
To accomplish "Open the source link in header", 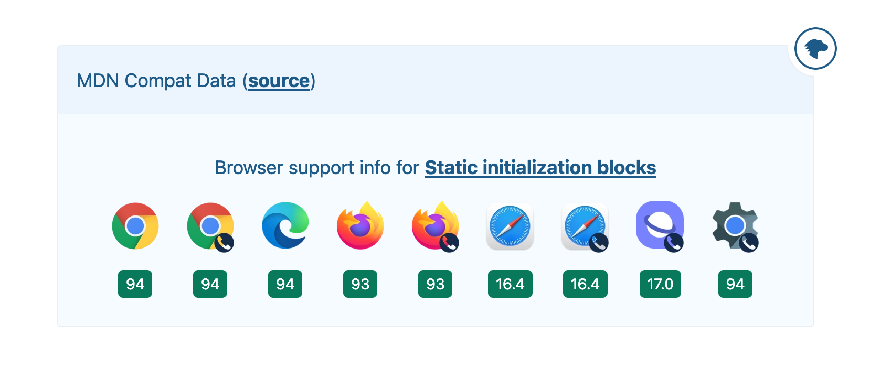I will coord(279,81).
